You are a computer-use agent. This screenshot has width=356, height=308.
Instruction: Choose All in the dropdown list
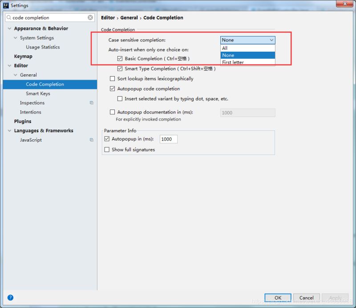coord(248,48)
